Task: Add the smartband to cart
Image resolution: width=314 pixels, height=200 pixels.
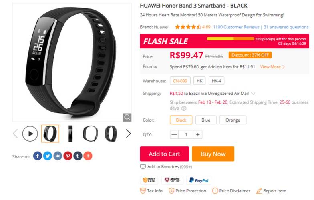Action: [164, 154]
